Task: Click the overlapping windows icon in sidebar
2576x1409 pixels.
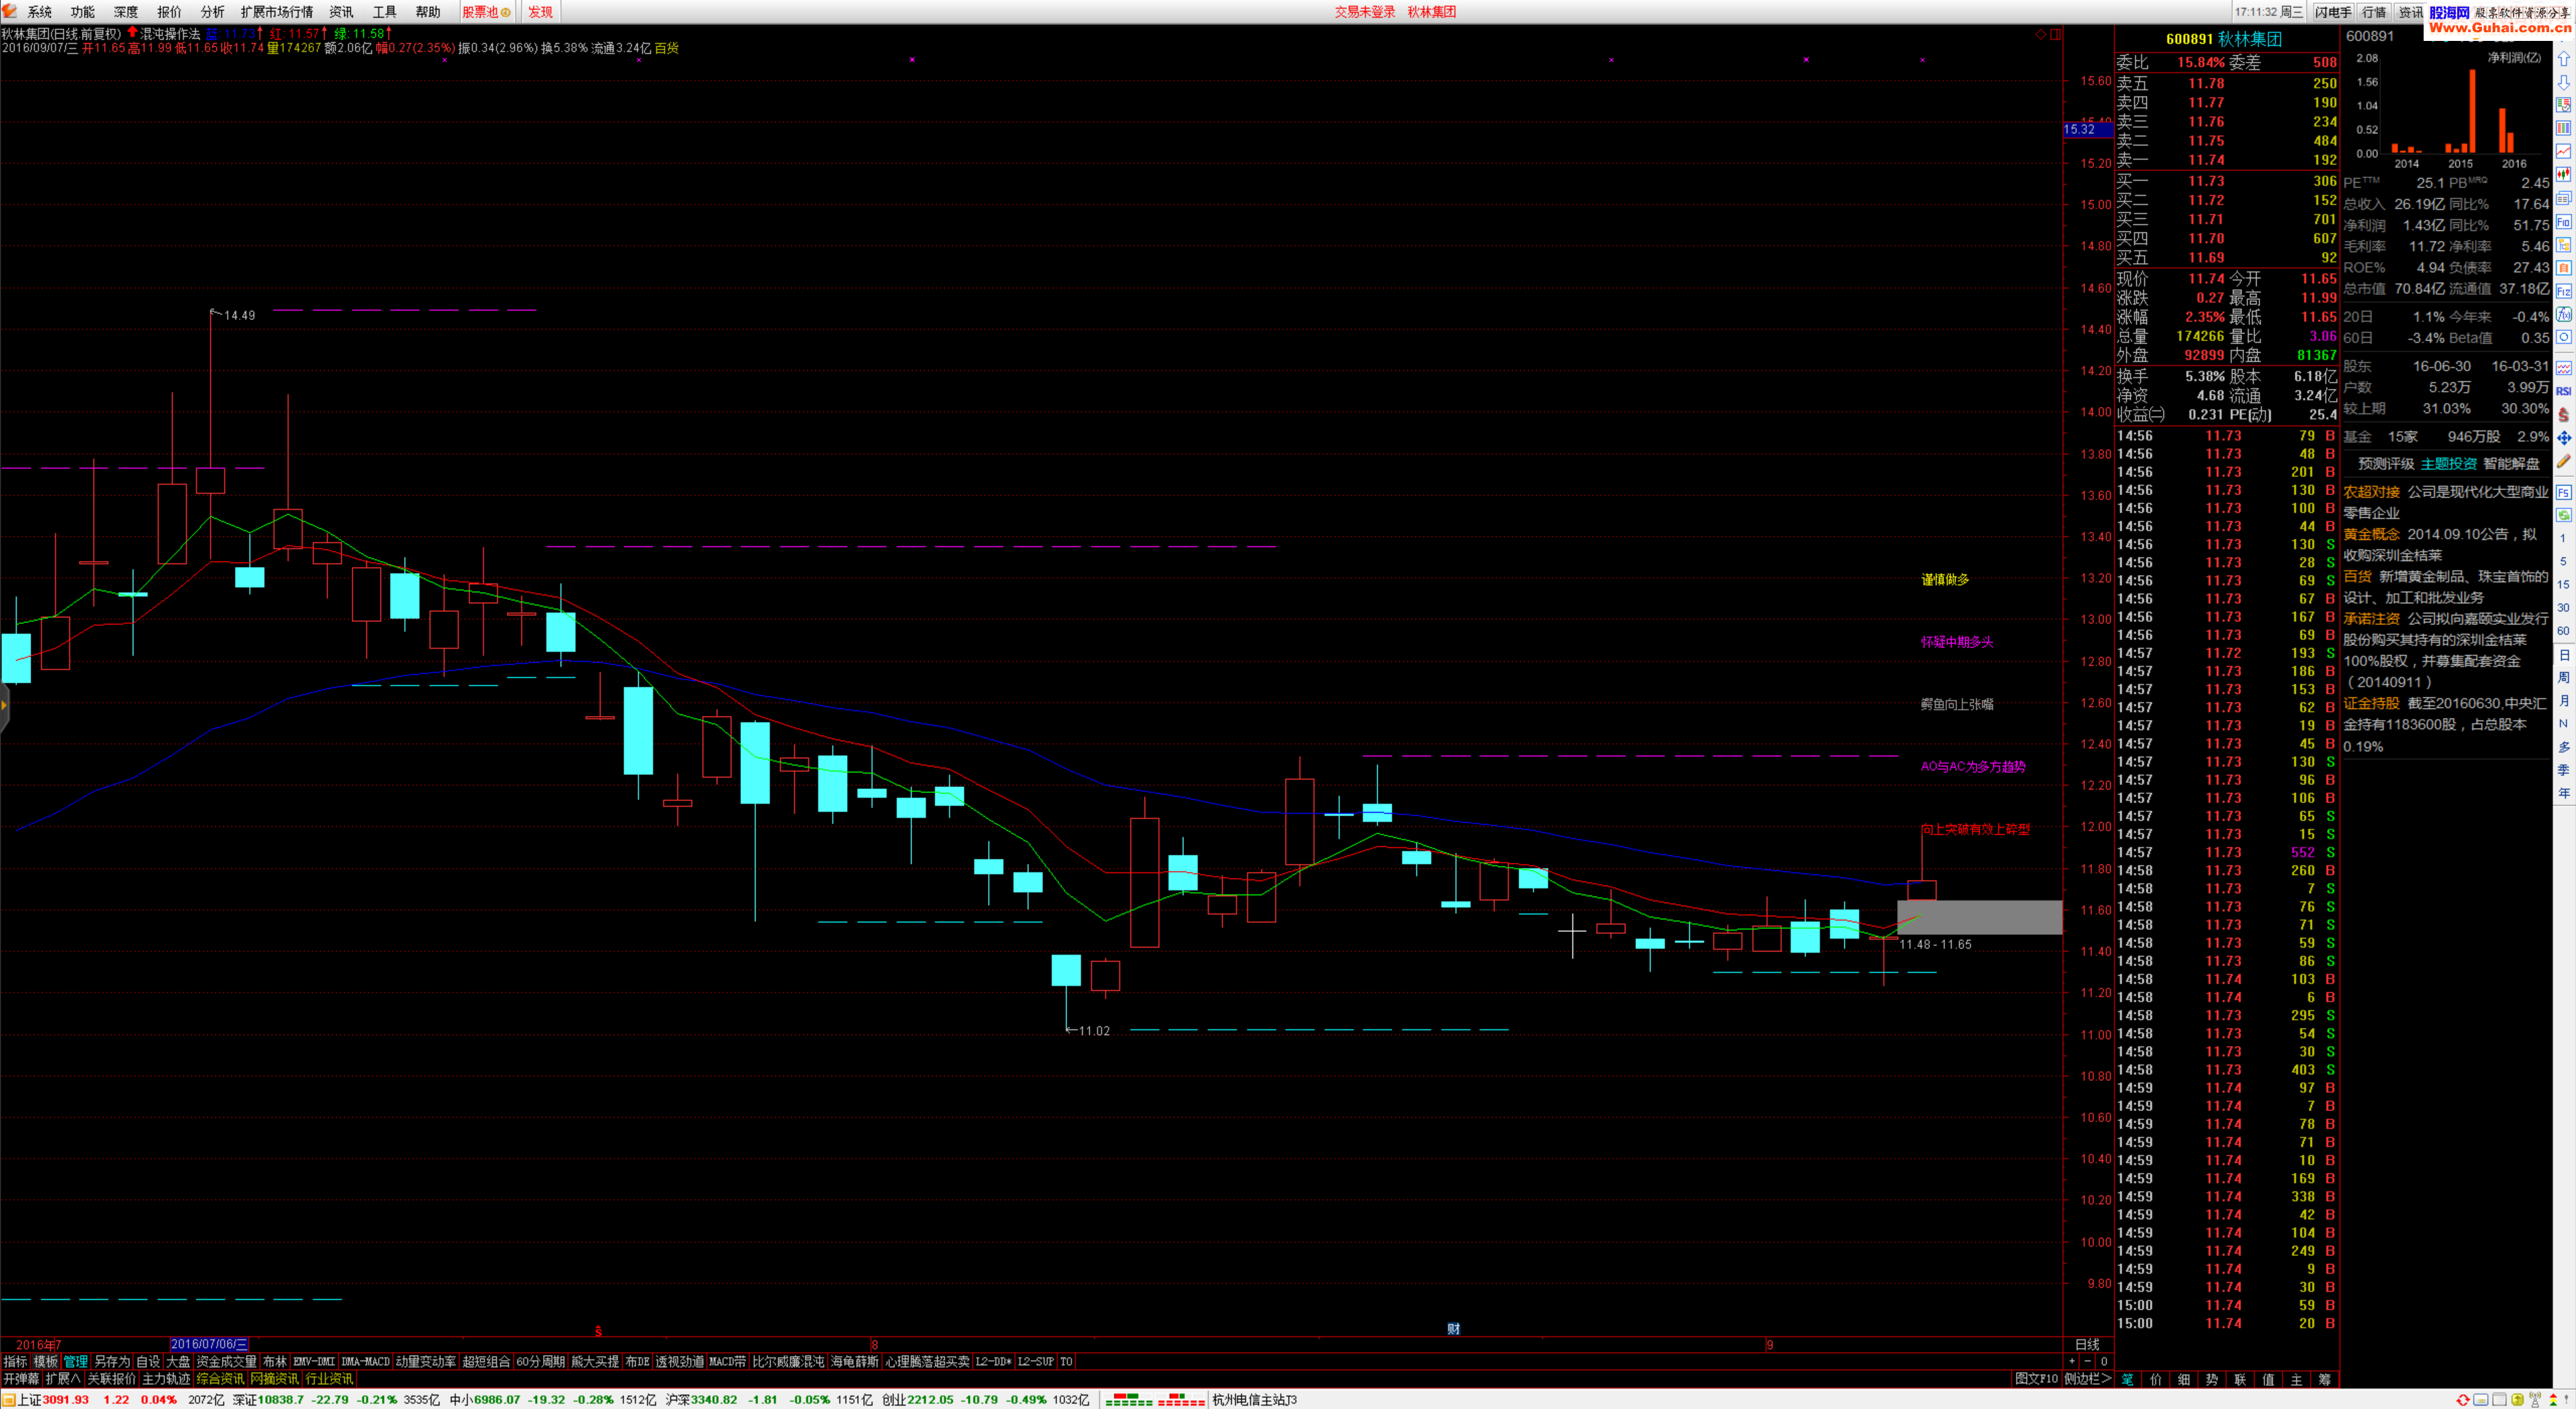Action: 2564,198
